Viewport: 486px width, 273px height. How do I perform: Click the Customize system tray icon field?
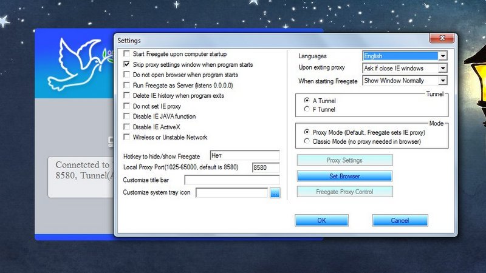232,192
